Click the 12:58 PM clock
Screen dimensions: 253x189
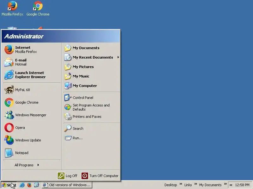tap(242, 185)
